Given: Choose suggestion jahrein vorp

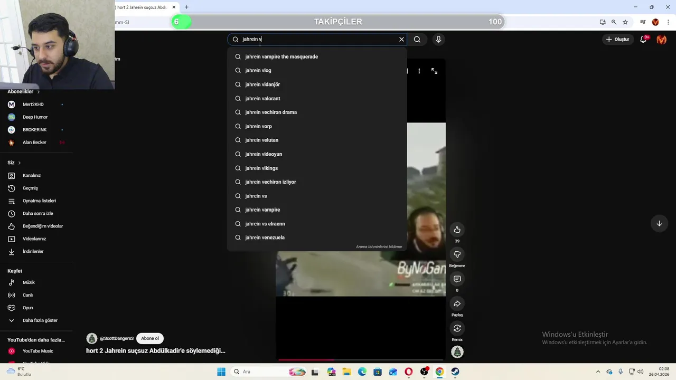Looking at the screenshot, I should coord(317,126).
